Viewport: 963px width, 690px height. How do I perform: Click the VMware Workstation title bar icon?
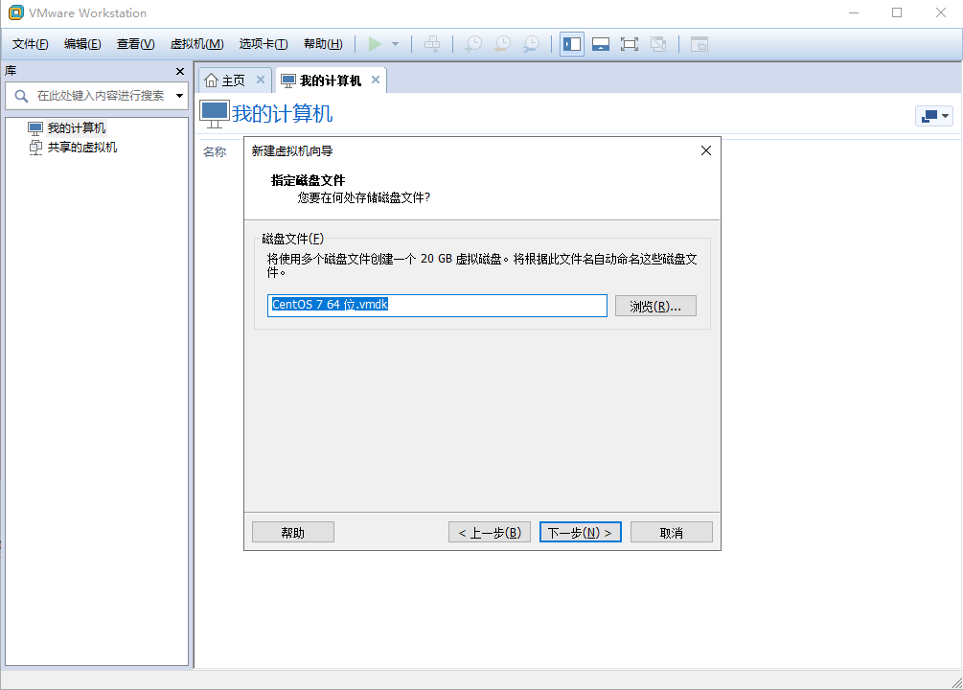pos(16,12)
